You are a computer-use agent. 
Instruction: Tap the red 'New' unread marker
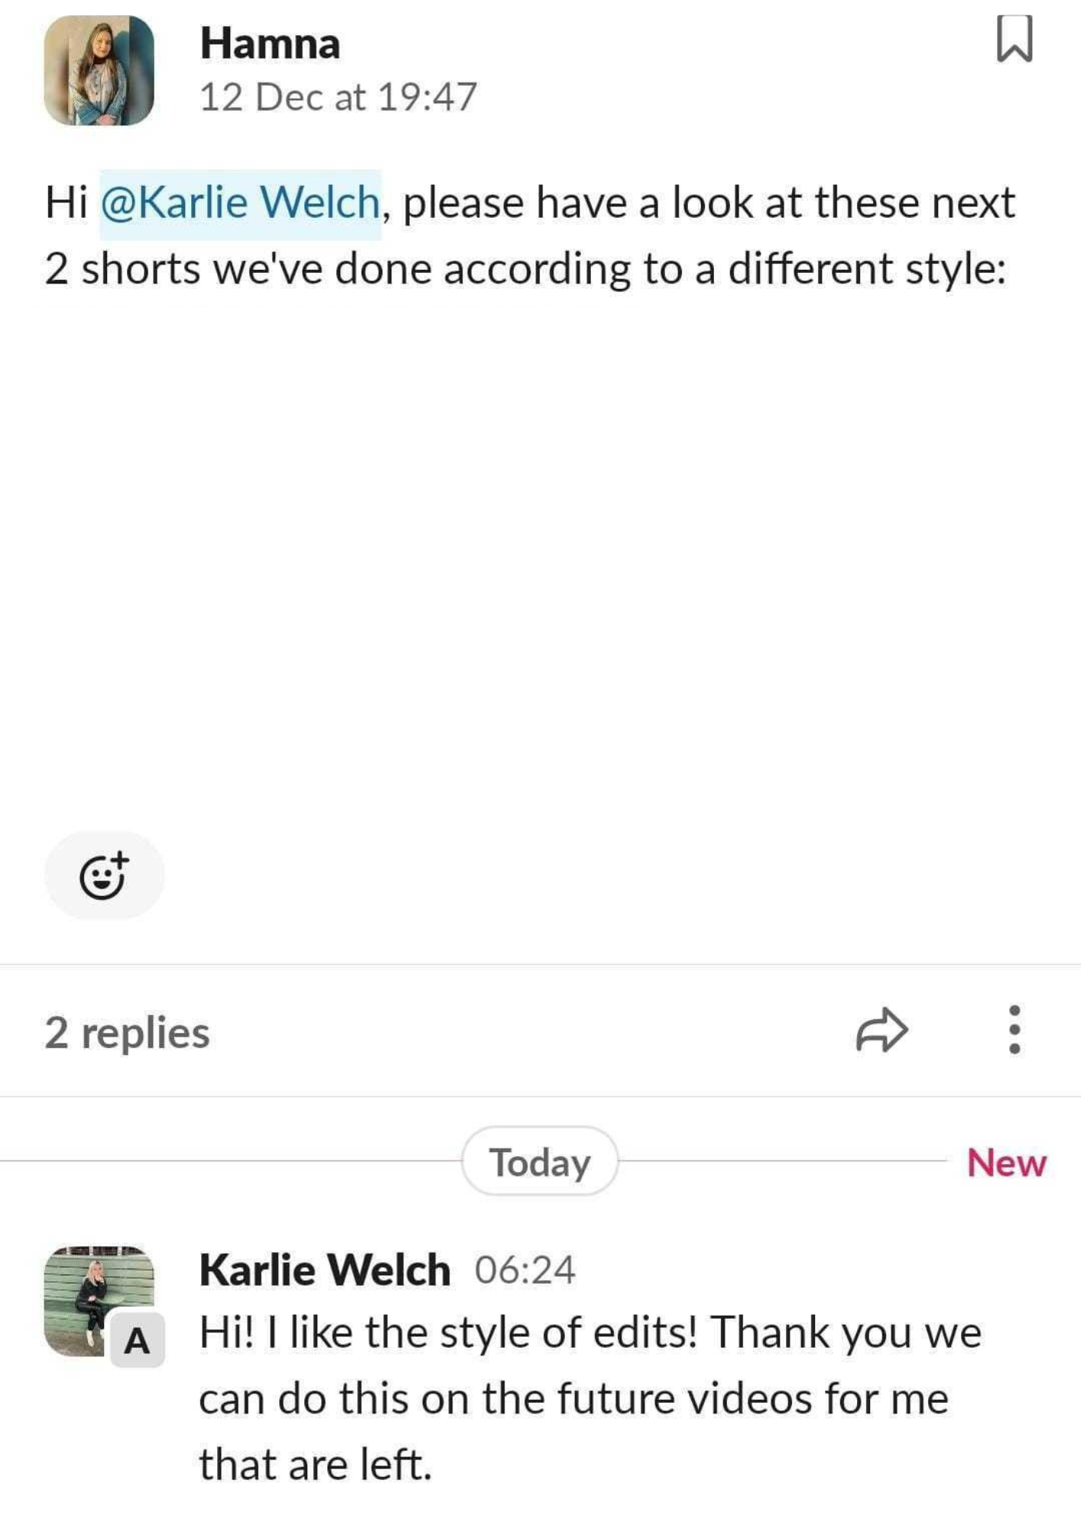1006,1163
